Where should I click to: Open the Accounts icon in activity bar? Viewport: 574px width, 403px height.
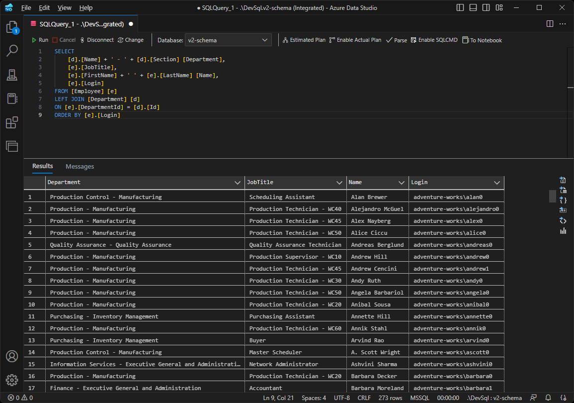(x=12, y=356)
